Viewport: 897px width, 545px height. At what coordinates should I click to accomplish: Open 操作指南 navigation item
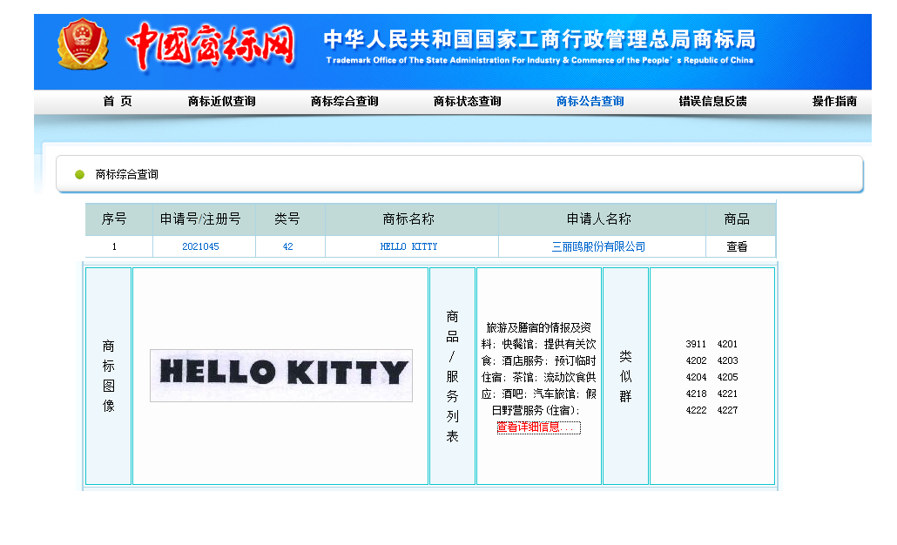tap(834, 101)
